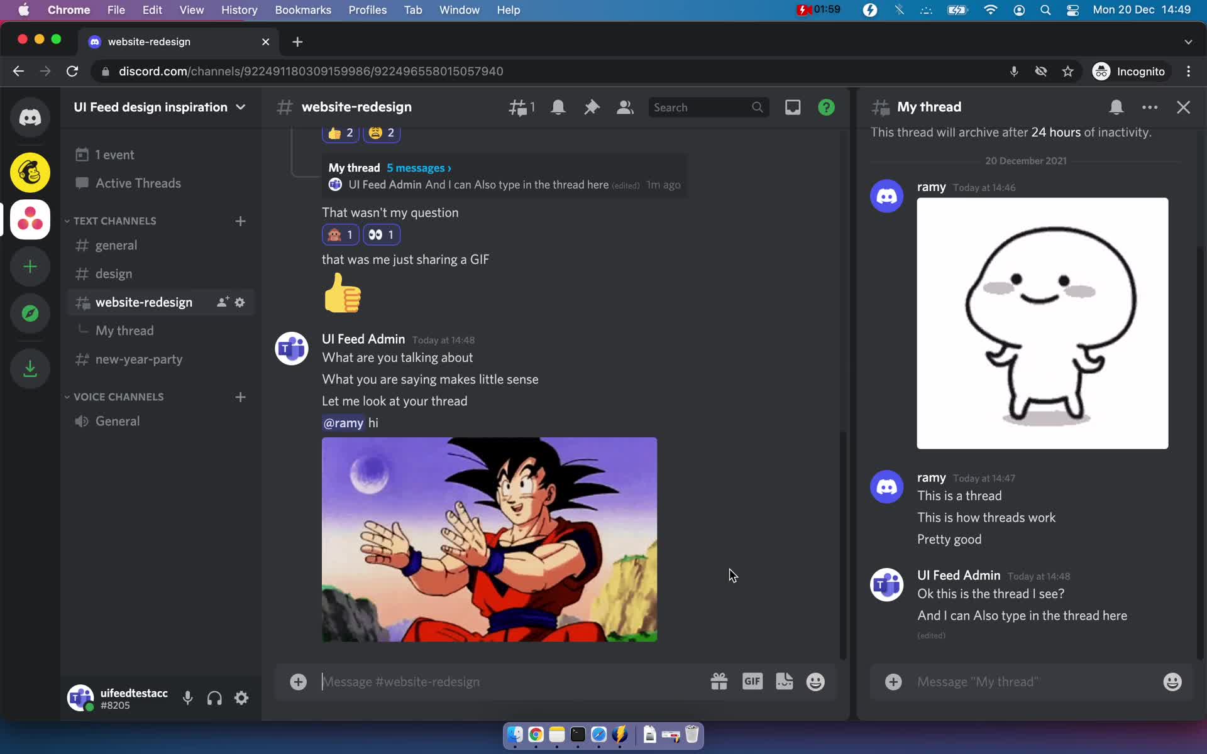Open the general text channel

(160, 246)
